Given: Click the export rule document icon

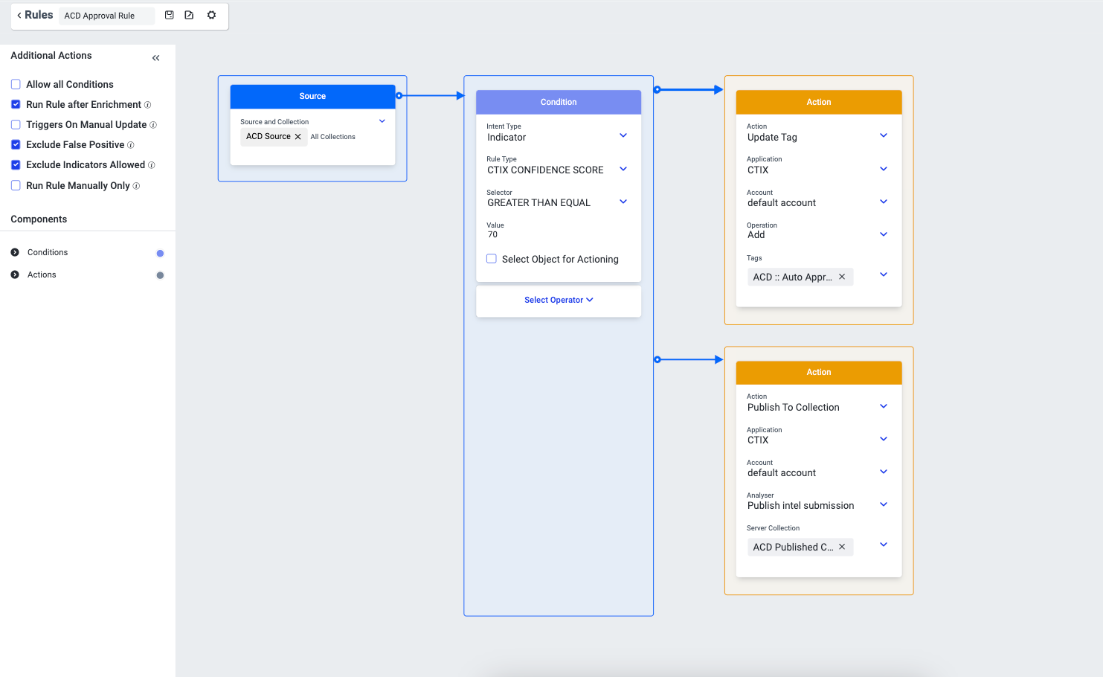Looking at the screenshot, I should coord(190,15).
